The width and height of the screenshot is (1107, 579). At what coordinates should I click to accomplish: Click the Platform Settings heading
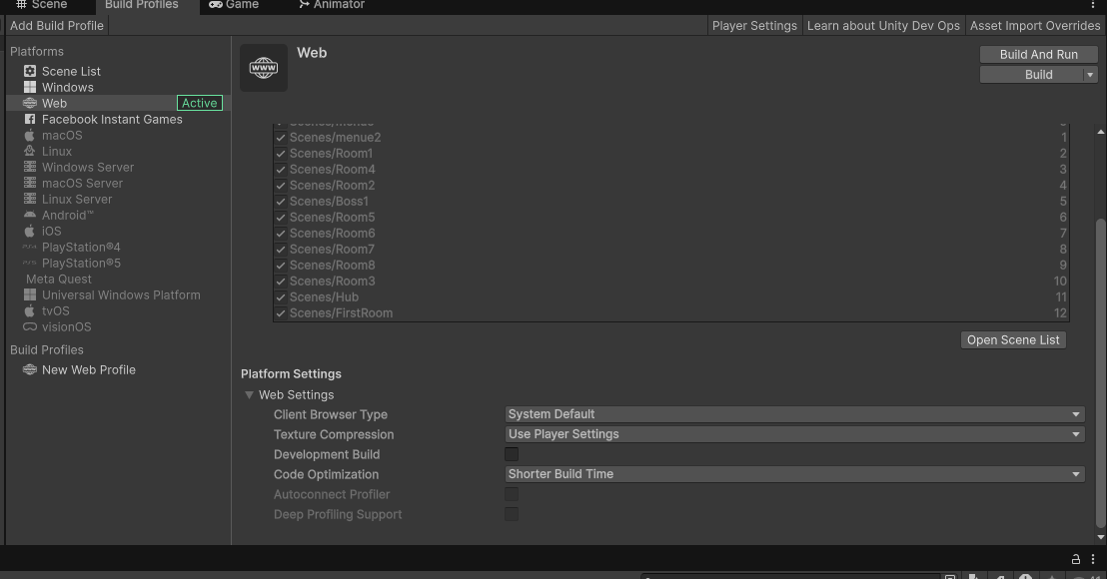291,373
